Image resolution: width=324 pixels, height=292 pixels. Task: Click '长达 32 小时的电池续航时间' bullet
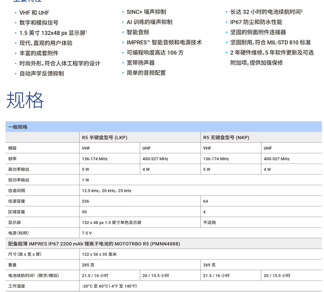(266, 12)
